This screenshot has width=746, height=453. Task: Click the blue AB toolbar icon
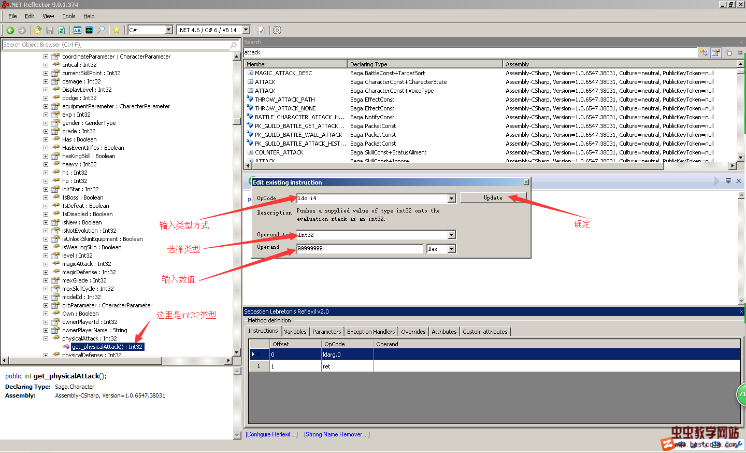[x=77, y=30]
